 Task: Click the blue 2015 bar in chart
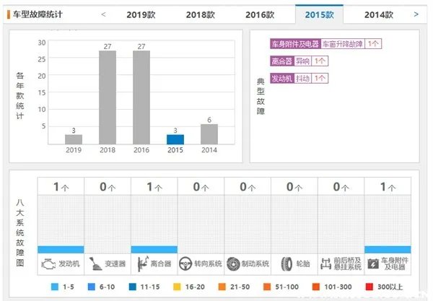coord(175,139)
